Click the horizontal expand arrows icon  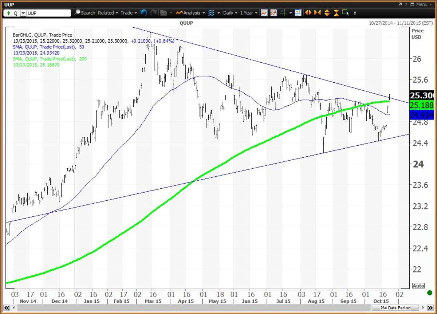click(x=308, y=13)
